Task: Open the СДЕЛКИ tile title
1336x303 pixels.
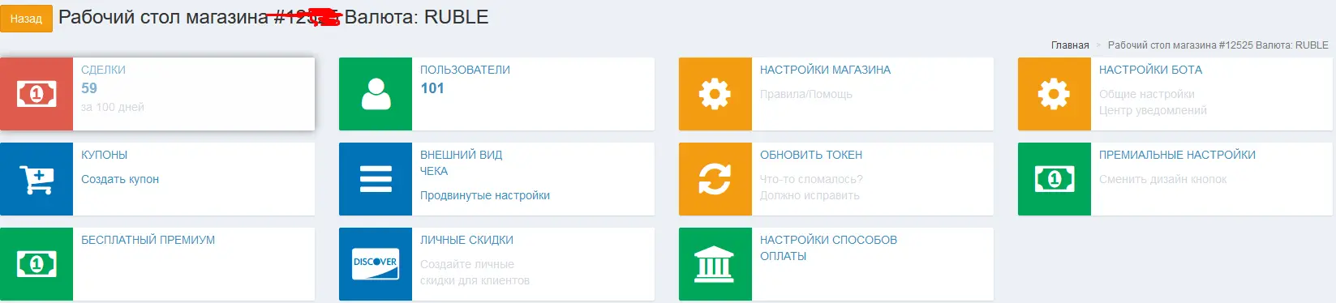Action: pyautogui.click(x=103, y=70)
